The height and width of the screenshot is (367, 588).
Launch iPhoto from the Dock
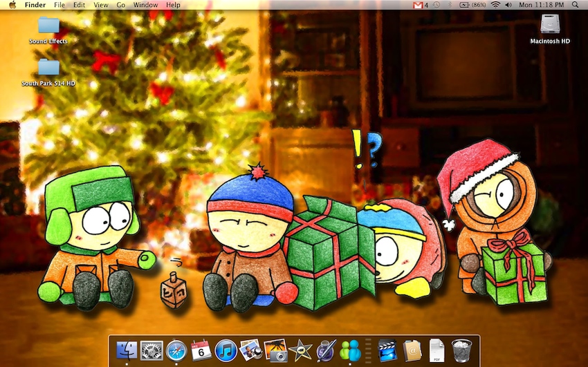point(275,350)
